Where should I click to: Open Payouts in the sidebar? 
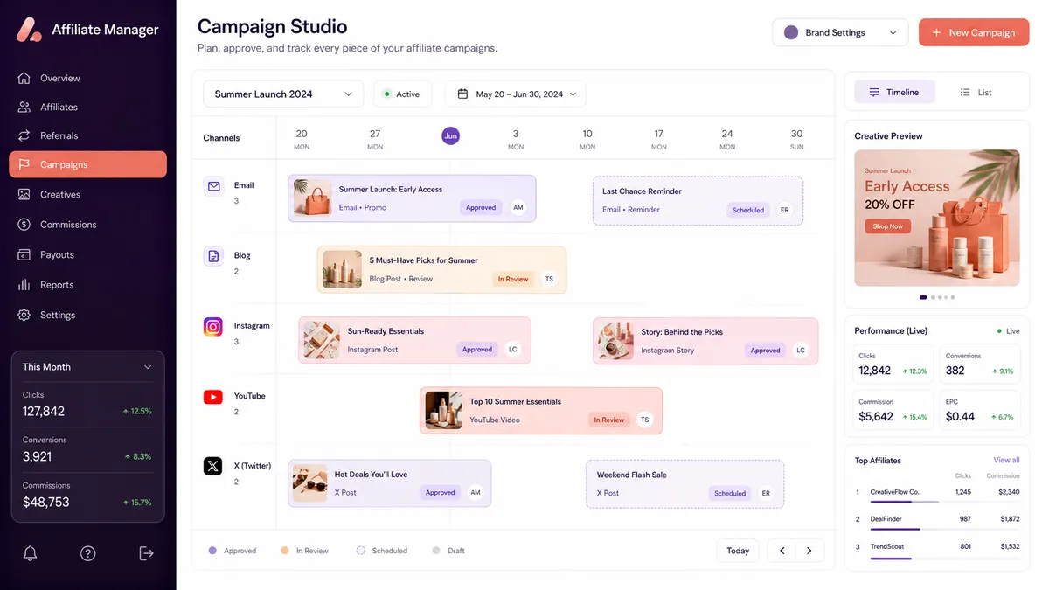(x=87, y=254)
